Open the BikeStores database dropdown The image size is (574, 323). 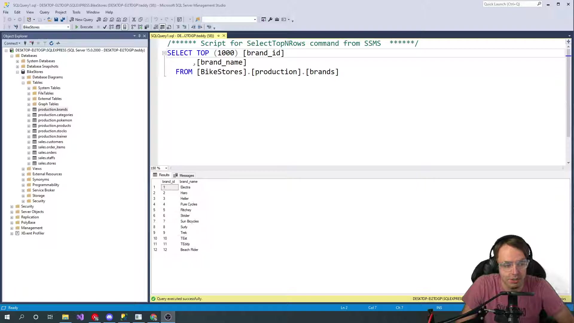(x=68, y=27)
